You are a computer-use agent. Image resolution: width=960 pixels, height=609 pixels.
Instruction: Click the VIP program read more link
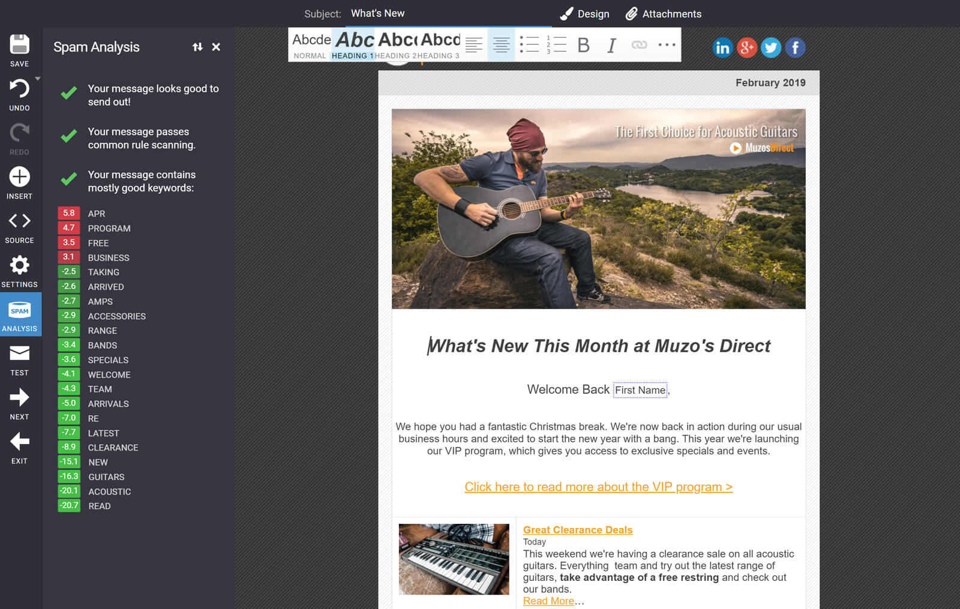coord(598,487)
